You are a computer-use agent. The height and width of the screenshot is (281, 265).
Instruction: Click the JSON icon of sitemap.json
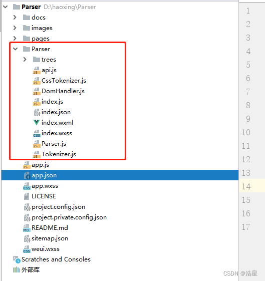[x=27, y=238]
